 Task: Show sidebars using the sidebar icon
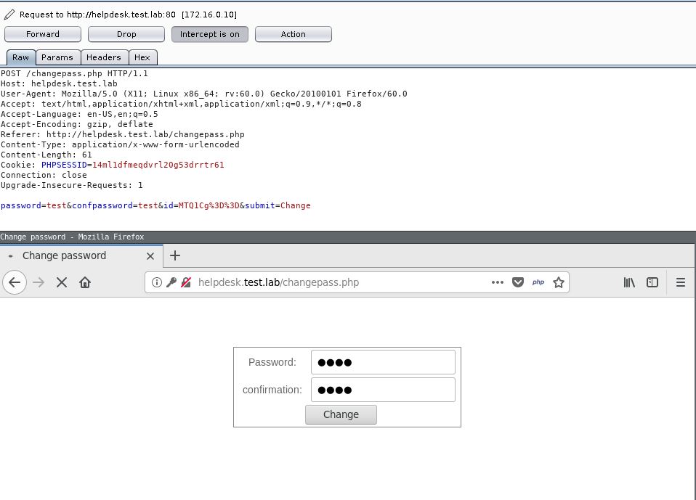coord(652,282)
